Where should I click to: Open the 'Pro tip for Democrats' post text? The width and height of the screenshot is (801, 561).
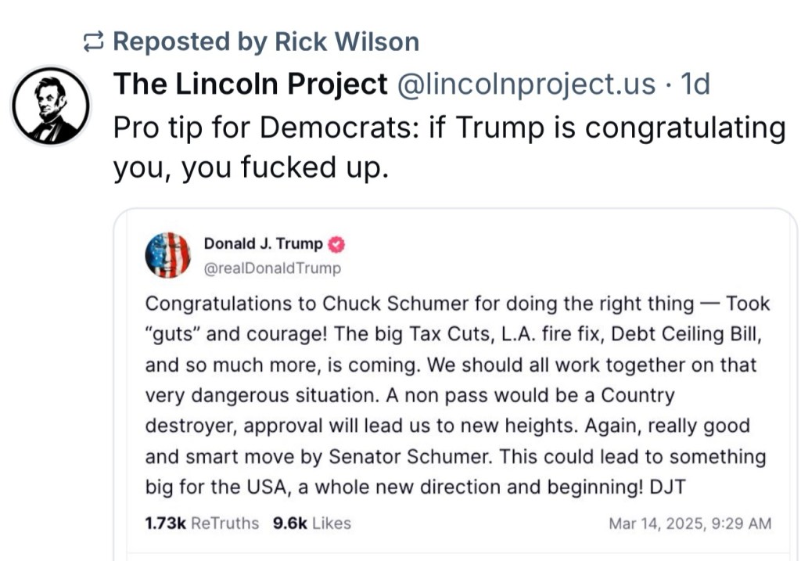[x=449, y=147]
